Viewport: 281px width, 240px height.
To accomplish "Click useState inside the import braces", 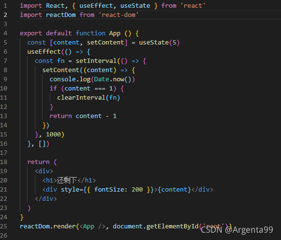I will tap(135, 6).
